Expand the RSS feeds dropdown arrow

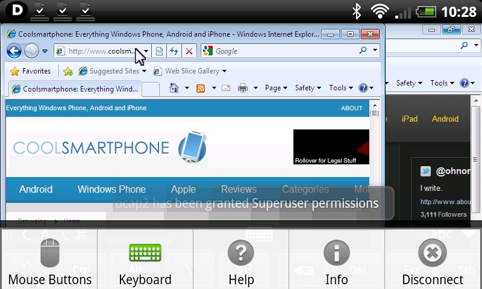214,88
